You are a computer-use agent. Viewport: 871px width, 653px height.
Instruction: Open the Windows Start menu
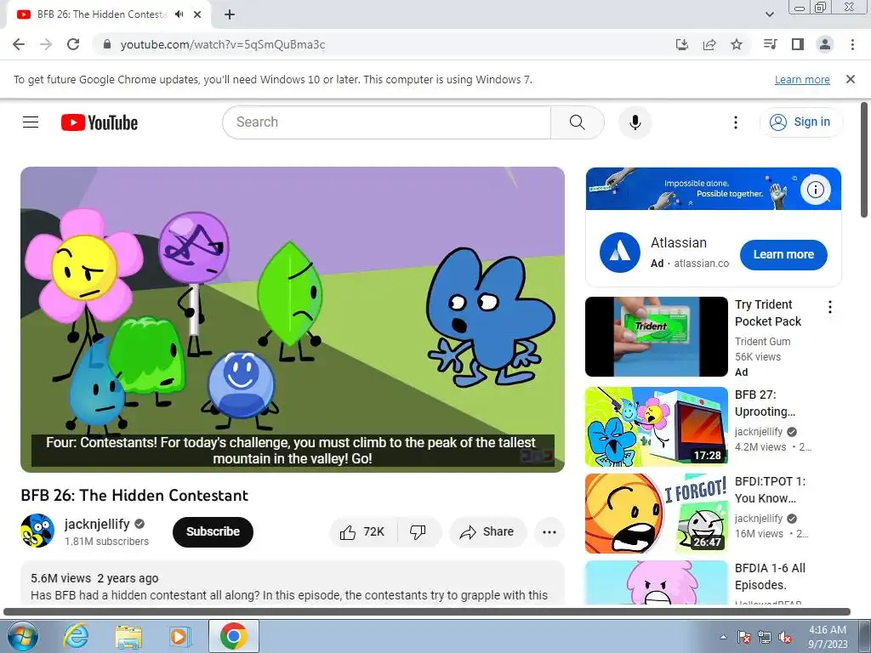click(22, 636)
